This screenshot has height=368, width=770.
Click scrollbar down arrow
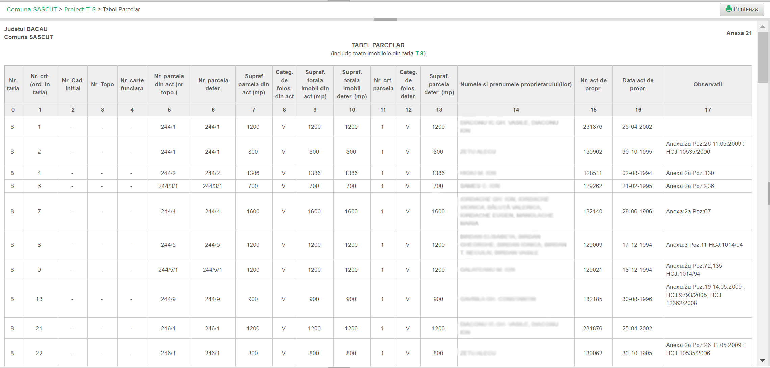pyautogui.click(x=762, y=360)
